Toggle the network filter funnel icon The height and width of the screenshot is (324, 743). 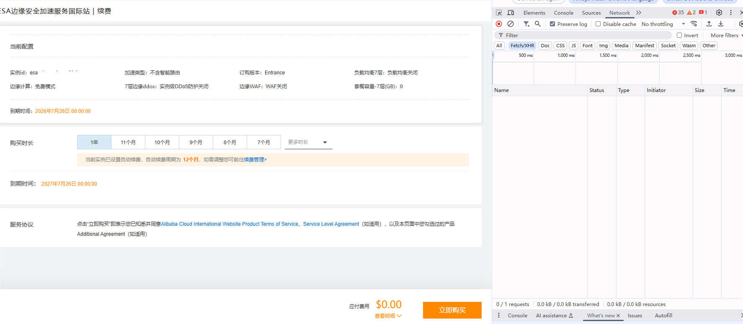pos(526,24)
